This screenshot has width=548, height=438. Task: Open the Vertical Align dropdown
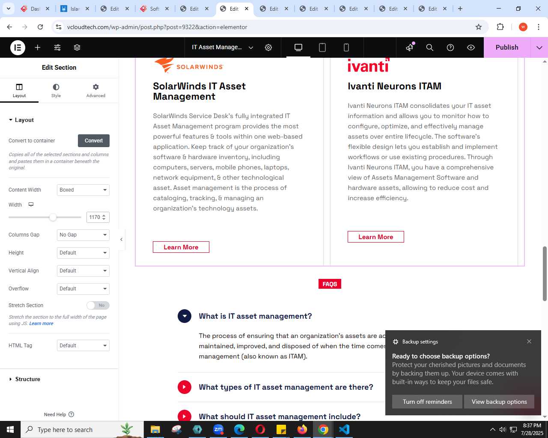[x=83, y=271]
